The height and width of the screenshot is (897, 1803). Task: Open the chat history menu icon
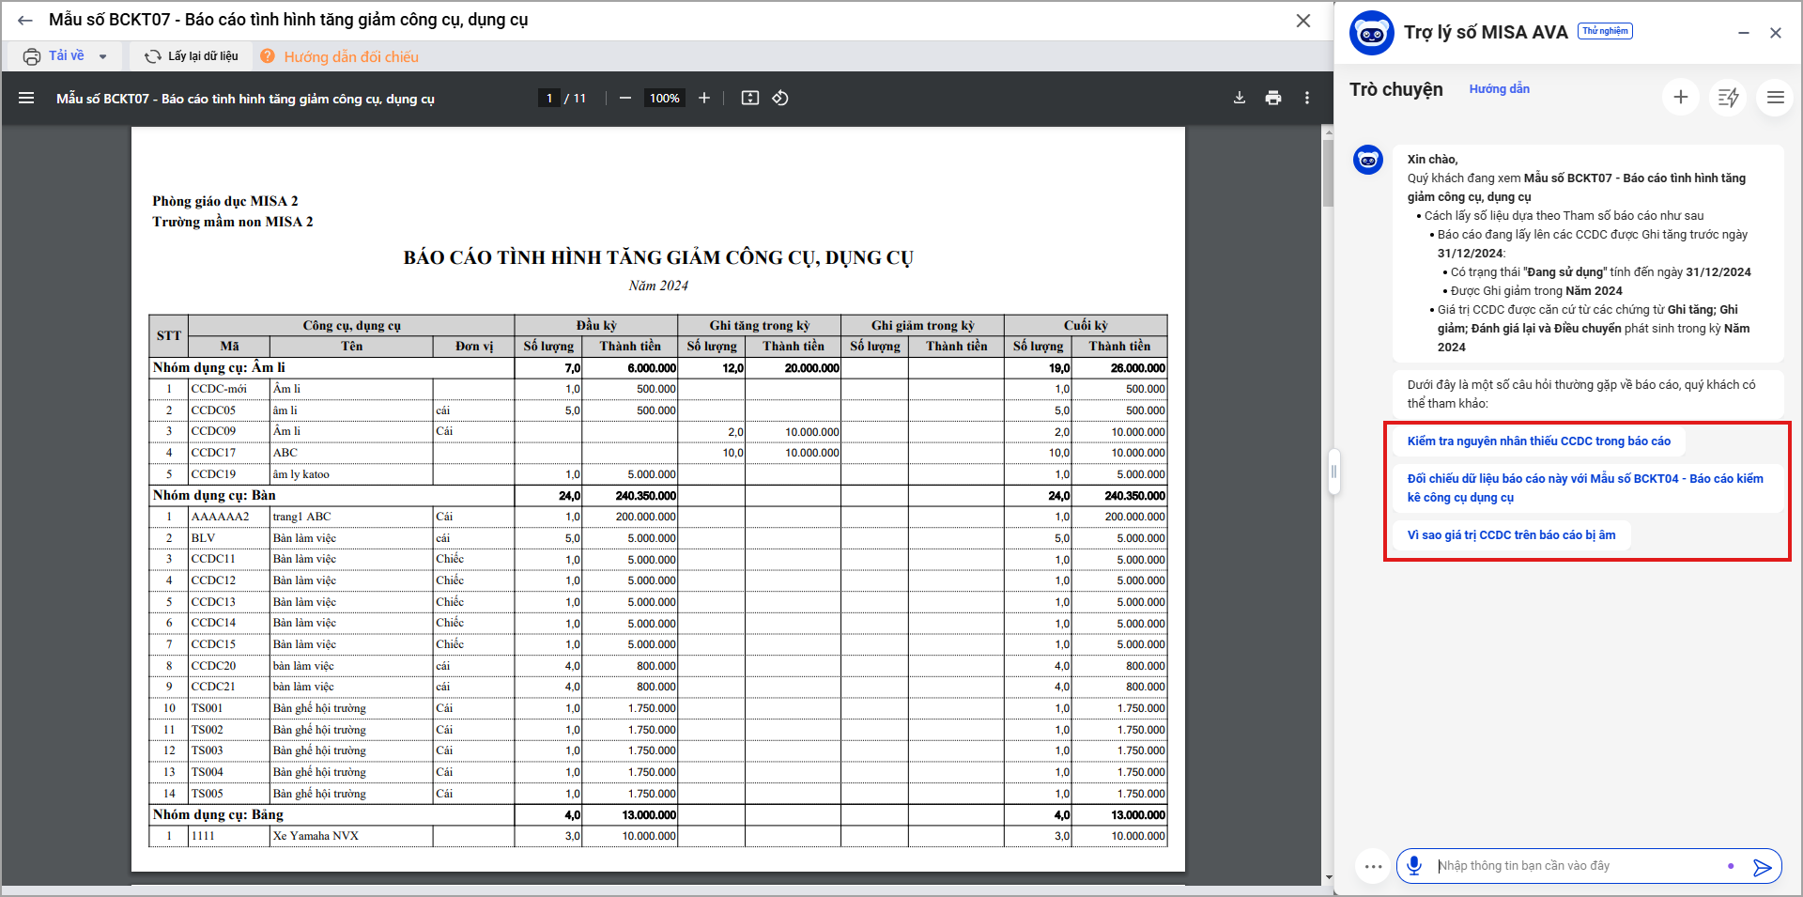click(1775, 97)
